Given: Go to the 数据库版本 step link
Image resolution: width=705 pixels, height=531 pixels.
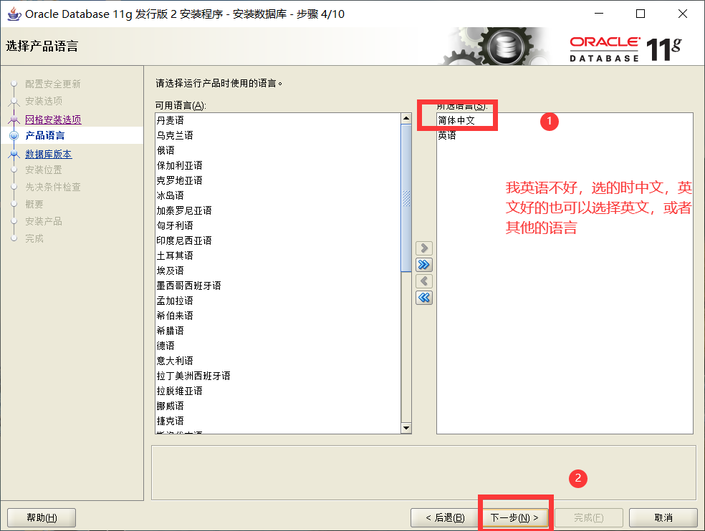Looking at the screenshot, I should coord(49,154).
